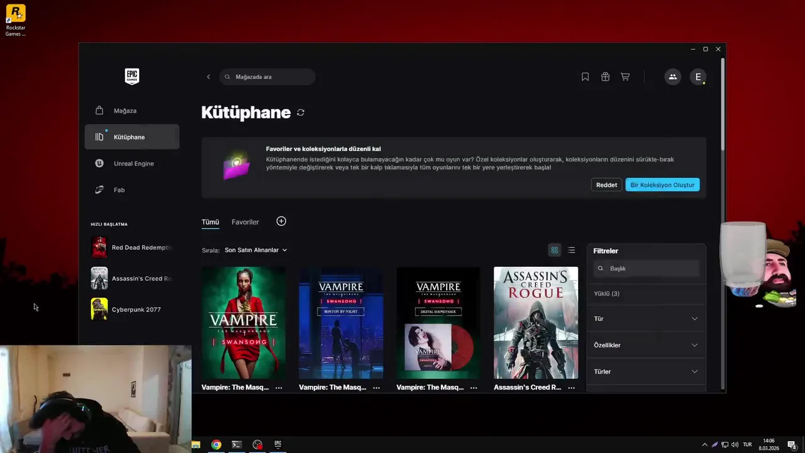Open the wishlist bookmark icon
The width and height of the screenshot is (805, 453).
pos(585,77)
